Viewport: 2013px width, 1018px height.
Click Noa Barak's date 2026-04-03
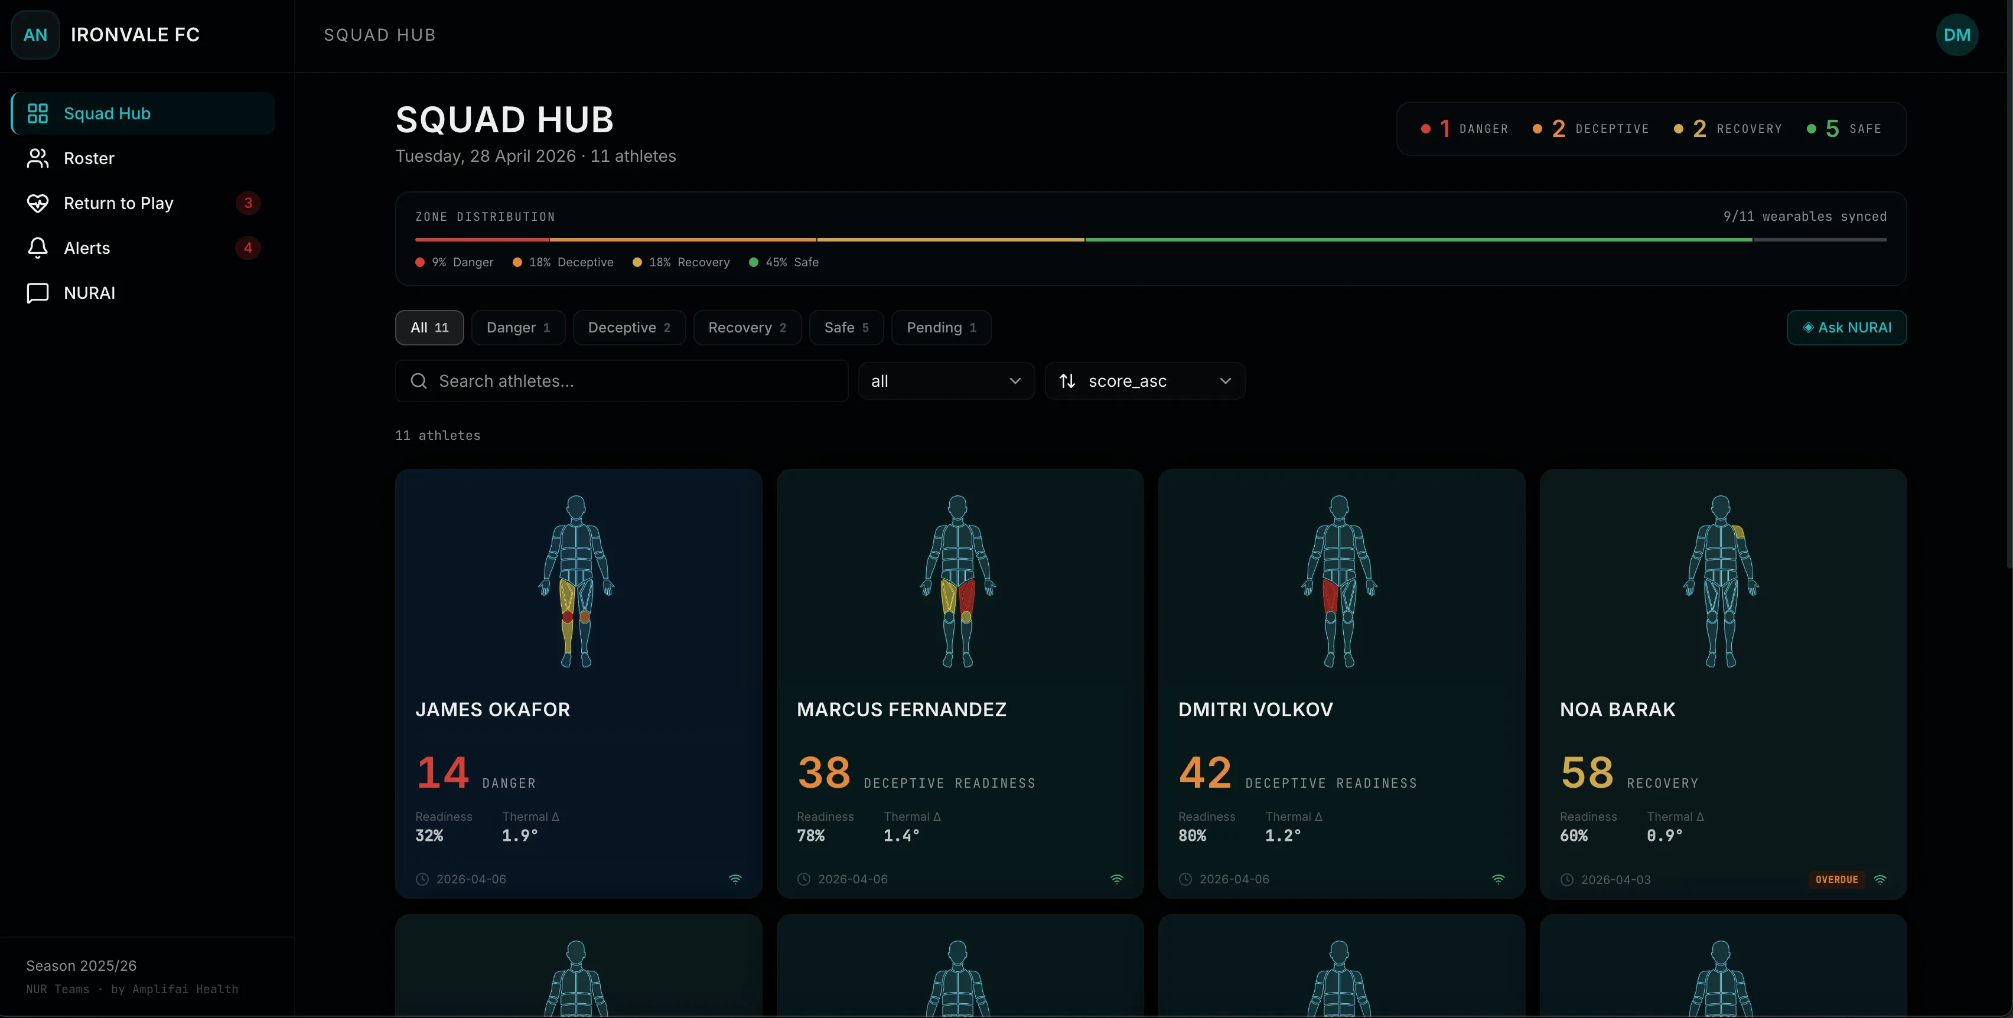tap(1616, 880)
